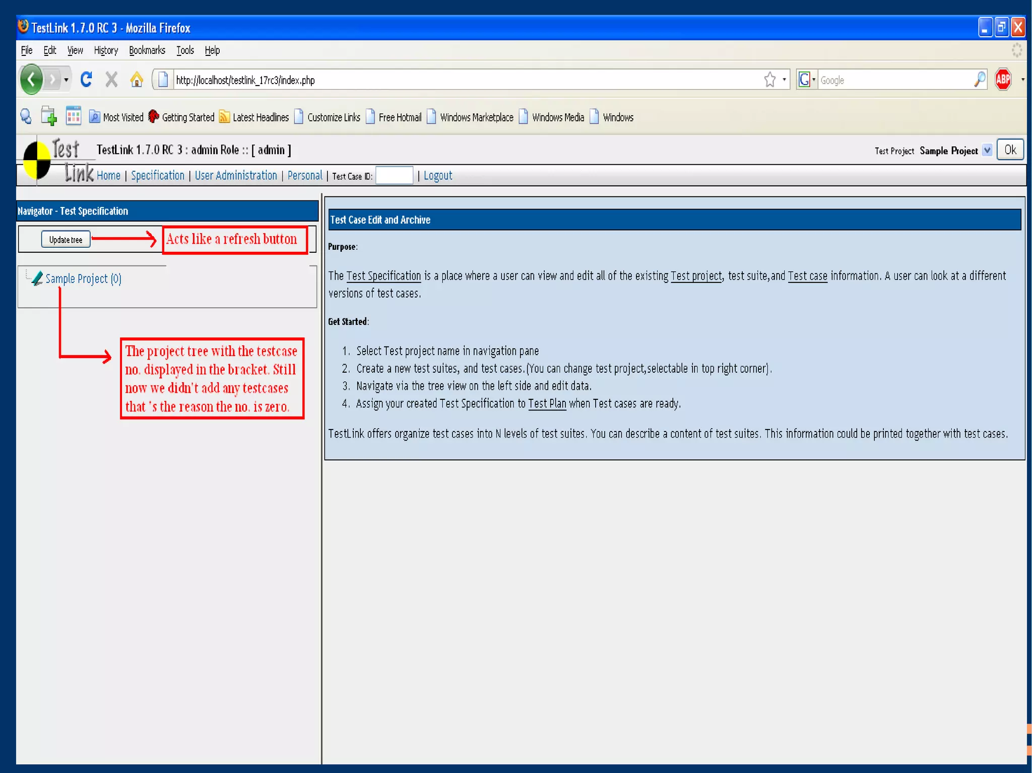Screen dimensions: 1032x773
Task: Click the calendar grid toolbar icon
Action: 74,116
